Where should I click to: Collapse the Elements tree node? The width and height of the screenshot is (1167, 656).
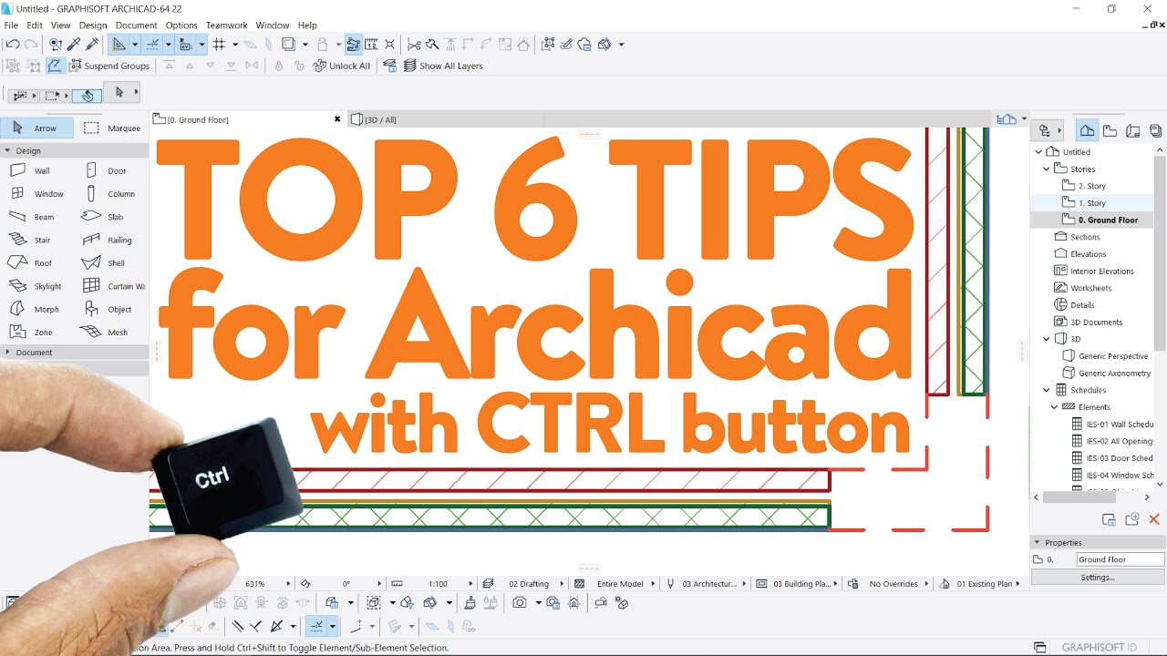pyautogui.click(x=1055, y=407)
